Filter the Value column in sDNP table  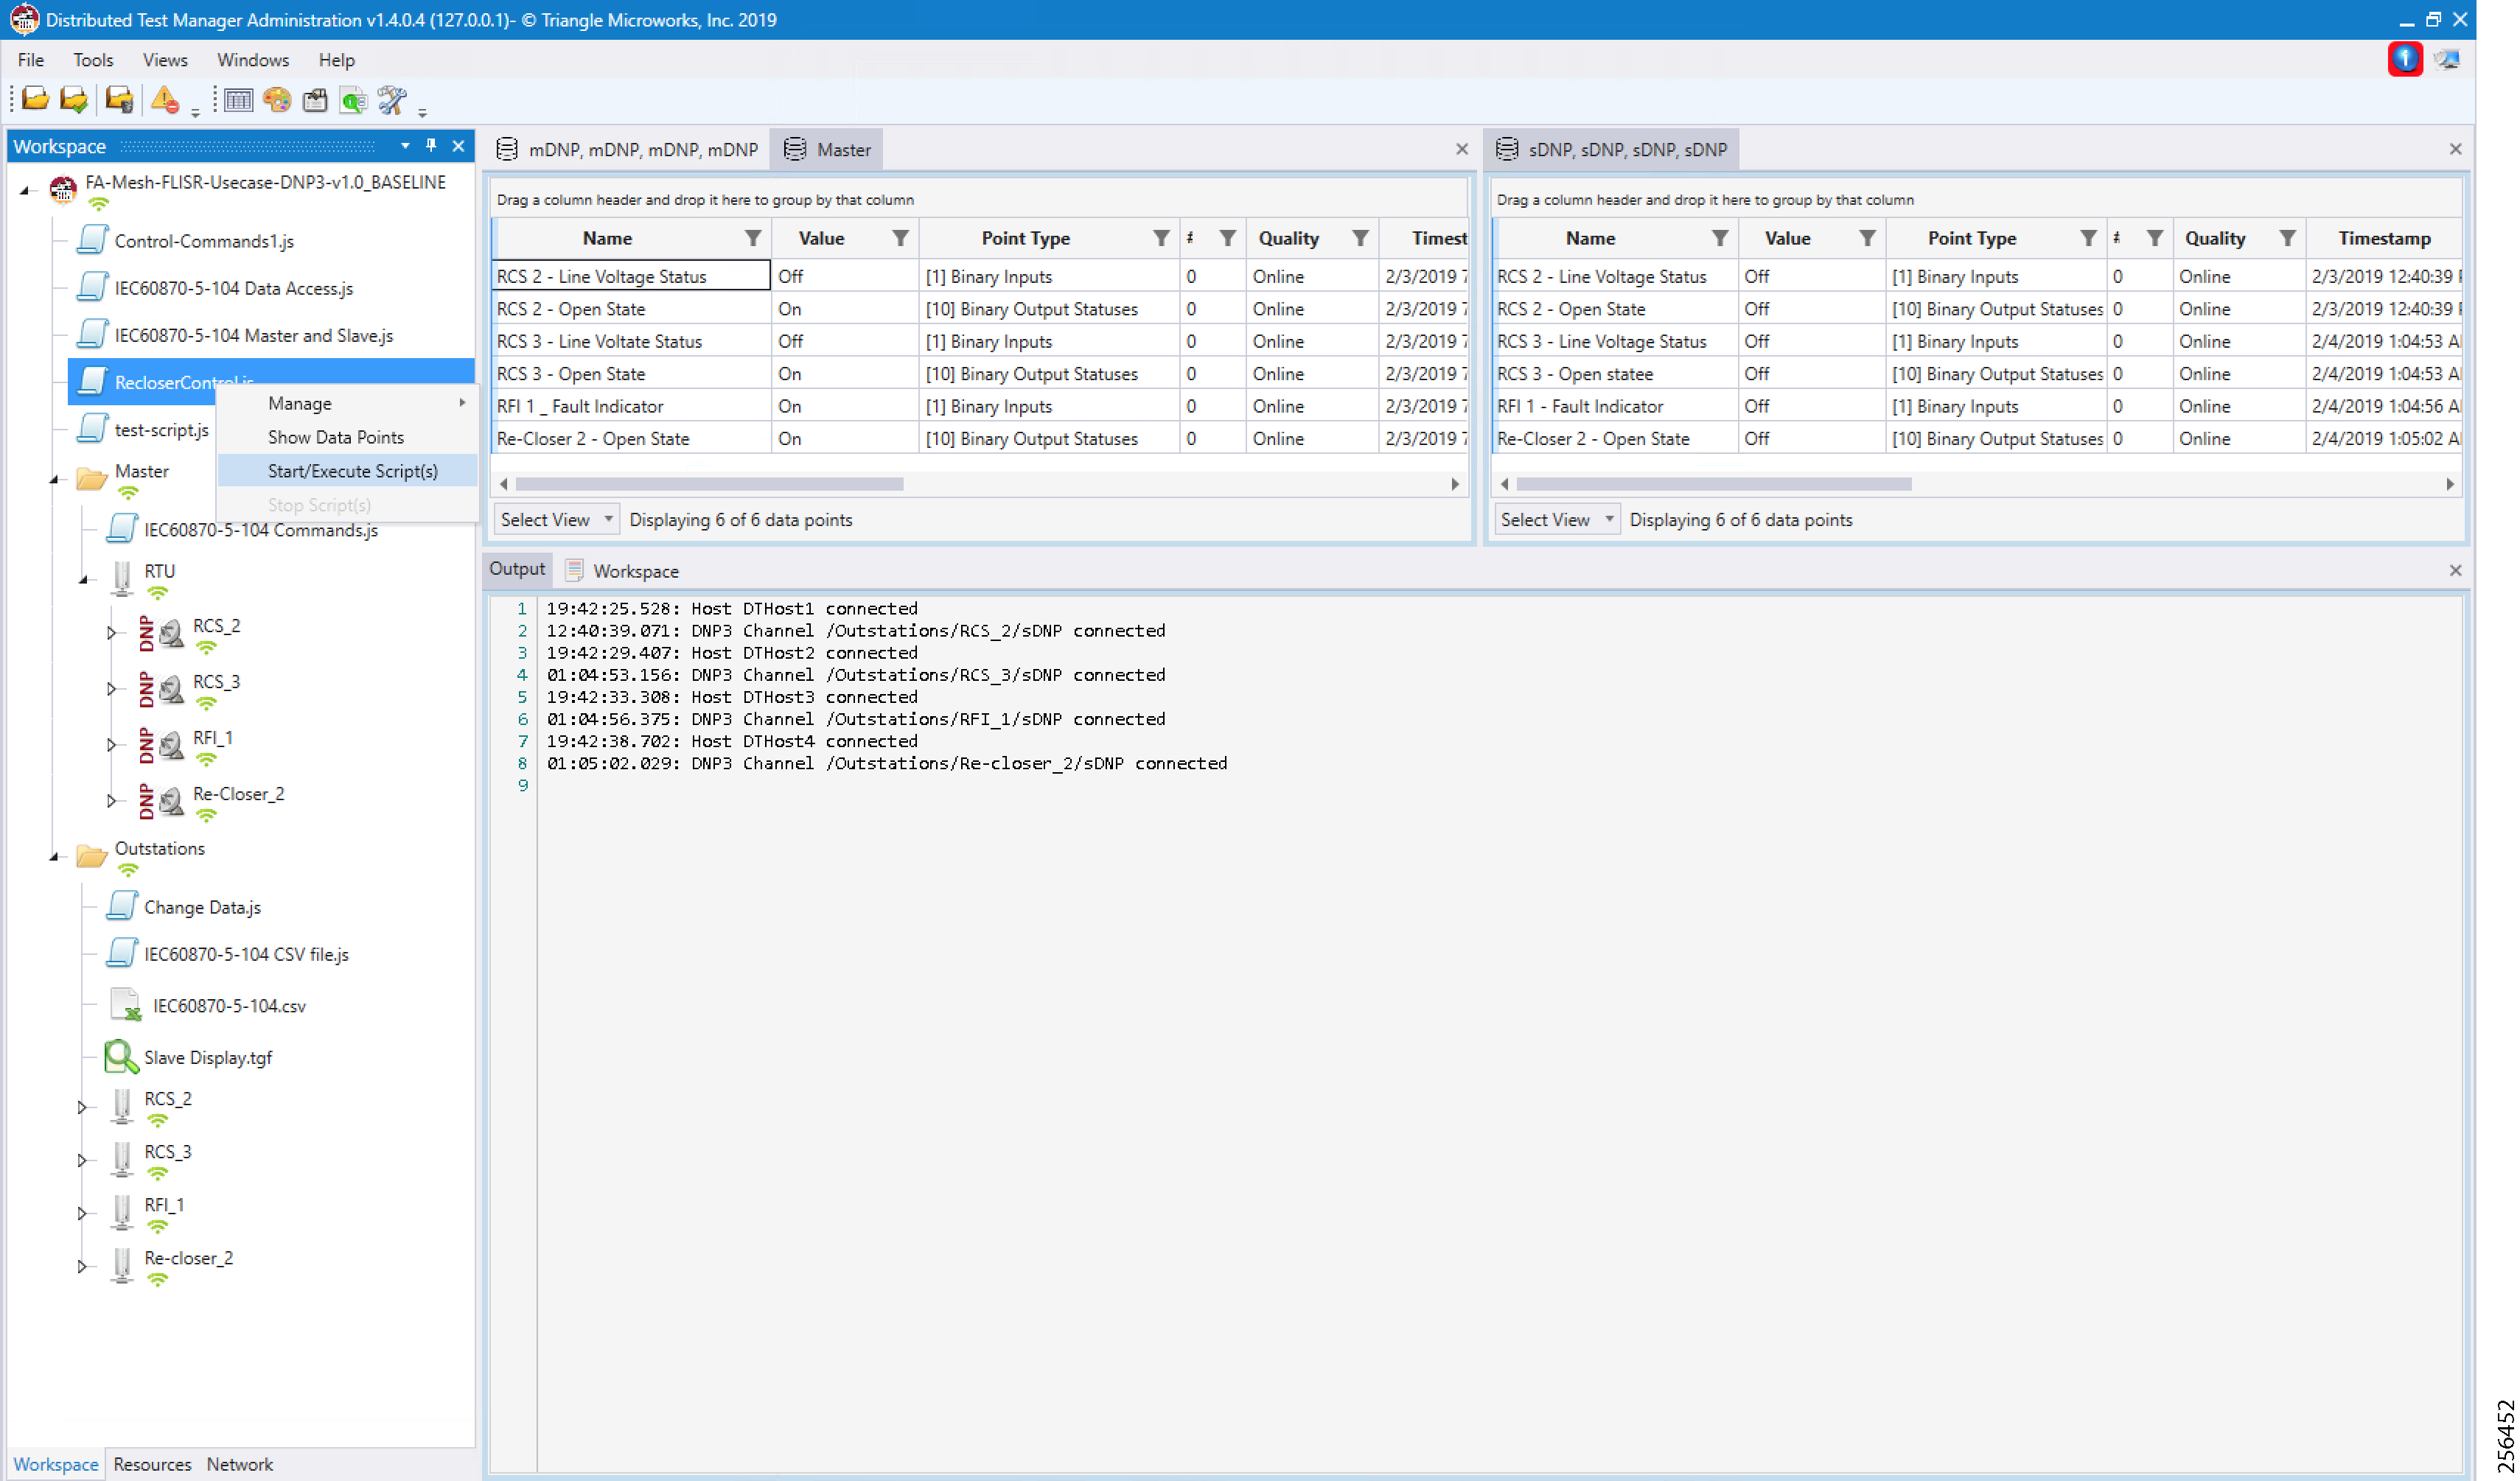point(1868,238)
